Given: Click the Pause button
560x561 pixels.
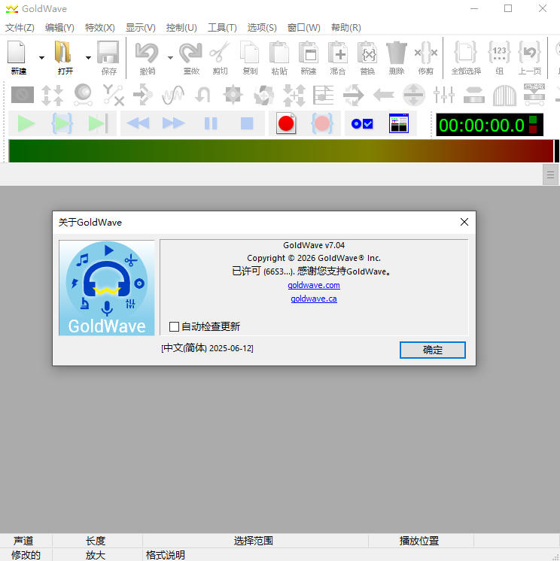Looking at the screenshot, I should click(211, 123).
